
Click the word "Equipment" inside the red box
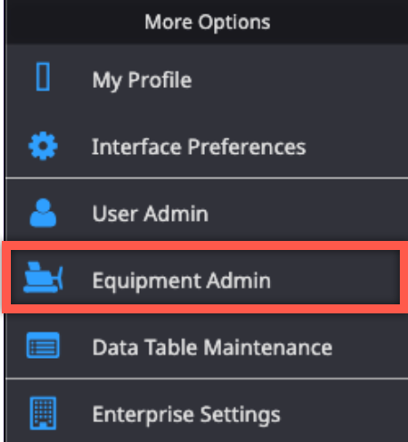pyautogui.click(x=147, y=282)
